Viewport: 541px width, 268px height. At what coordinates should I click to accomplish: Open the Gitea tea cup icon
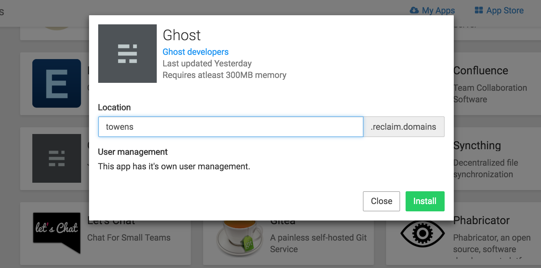[240, 238]
